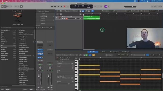This screenshot has height=91, width=163.
Task: Choose the Airwaves patch
Action: click(x=21, y=32)
